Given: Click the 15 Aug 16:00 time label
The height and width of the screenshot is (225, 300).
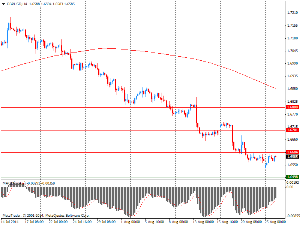Looking at the screenshot, I should pos(226,222).
